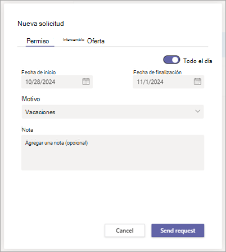
Task: Click the Motivo label
Action: pos(31,99)
